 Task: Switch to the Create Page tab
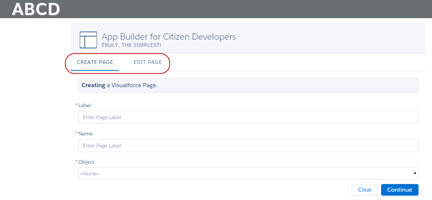(x=95, y=62)
